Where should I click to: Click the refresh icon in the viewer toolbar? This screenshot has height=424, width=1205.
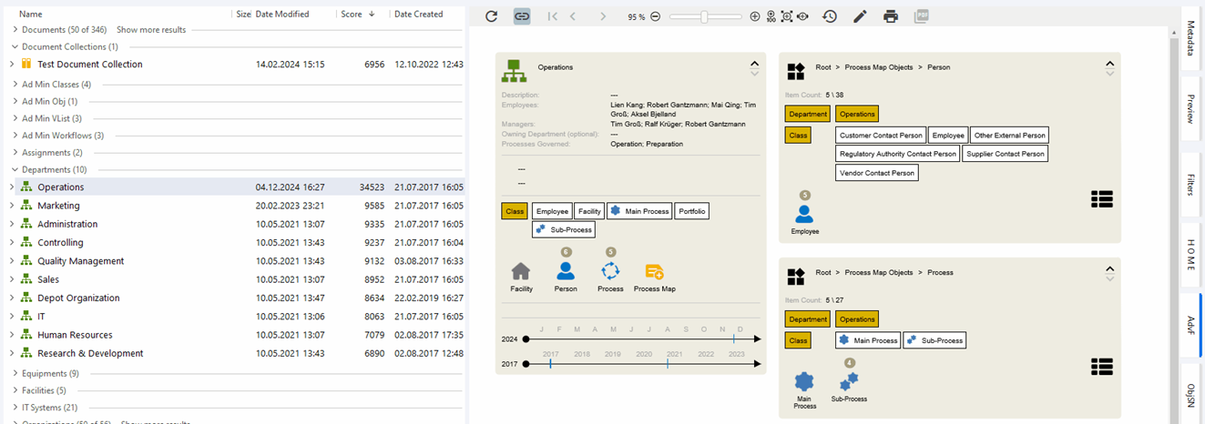pyautogui.click(x=492, y=16)
